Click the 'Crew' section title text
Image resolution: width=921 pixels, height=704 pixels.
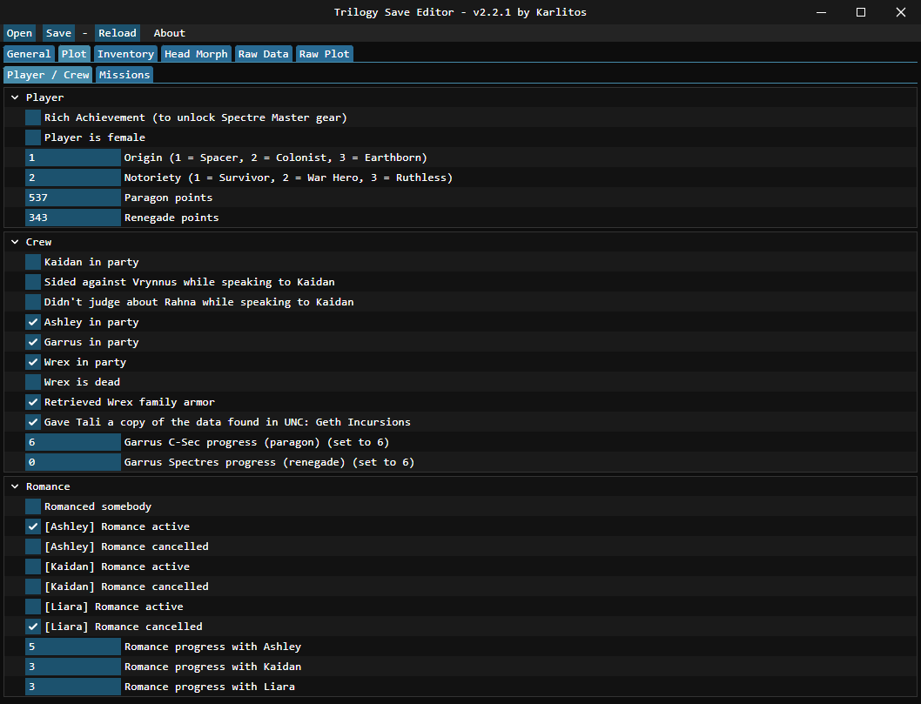click(x=39, y=242)
